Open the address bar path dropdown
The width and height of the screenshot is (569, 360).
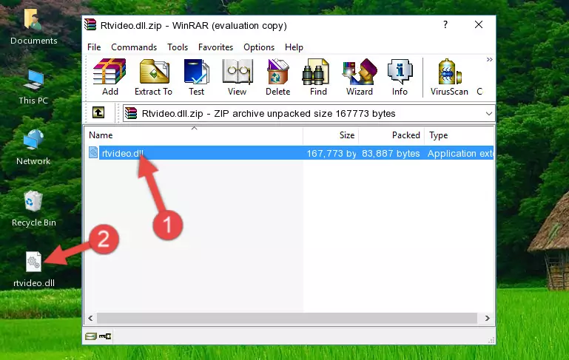[x=489, y=114]
